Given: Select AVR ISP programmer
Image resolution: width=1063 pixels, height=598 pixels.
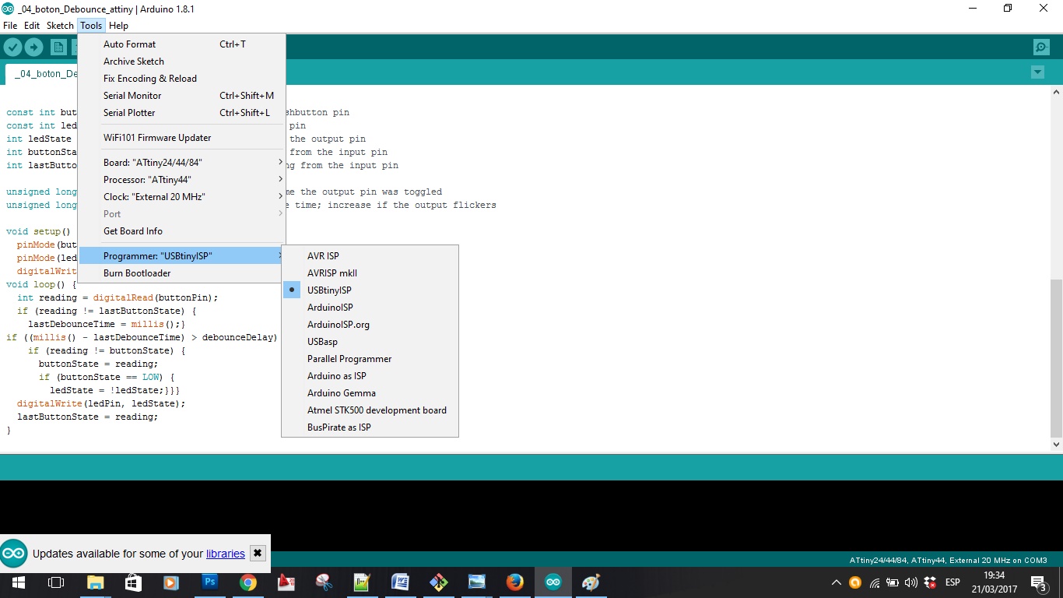Looking at the screenshot, I should click(x=370, y=256).
